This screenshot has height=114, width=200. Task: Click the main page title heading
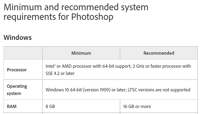76,12
